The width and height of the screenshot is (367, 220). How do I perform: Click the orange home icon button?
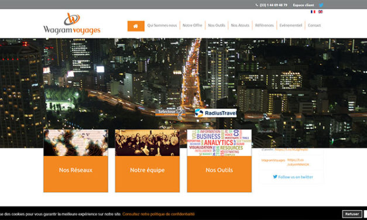tap(136, 26)
